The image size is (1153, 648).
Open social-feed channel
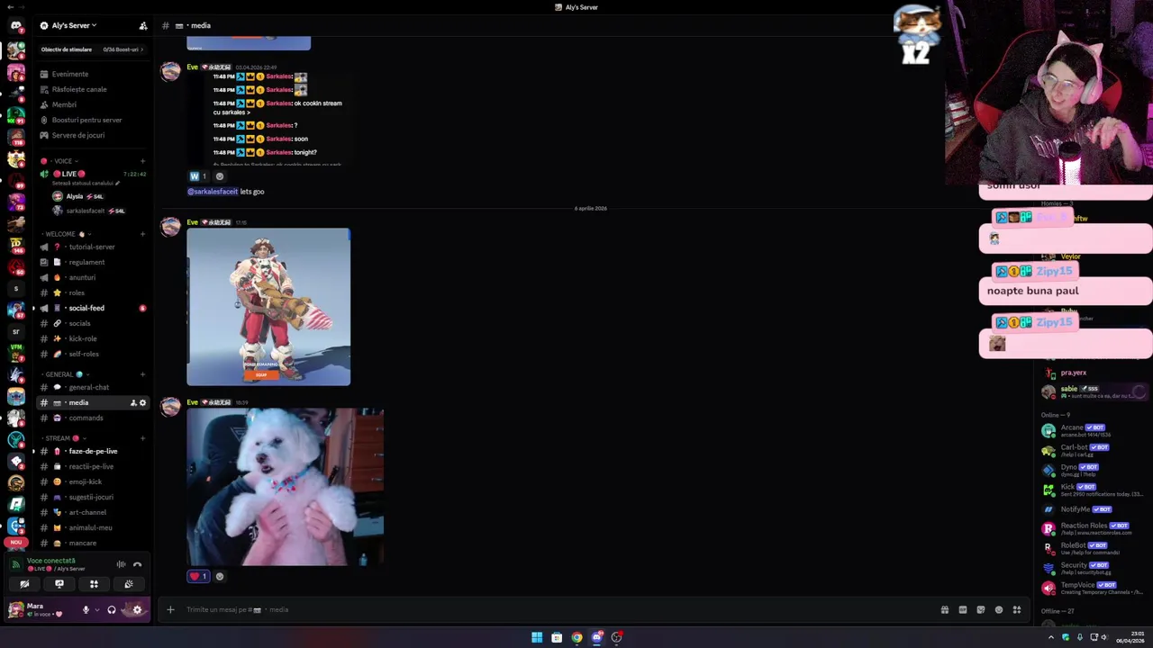[x=86, y=308]
